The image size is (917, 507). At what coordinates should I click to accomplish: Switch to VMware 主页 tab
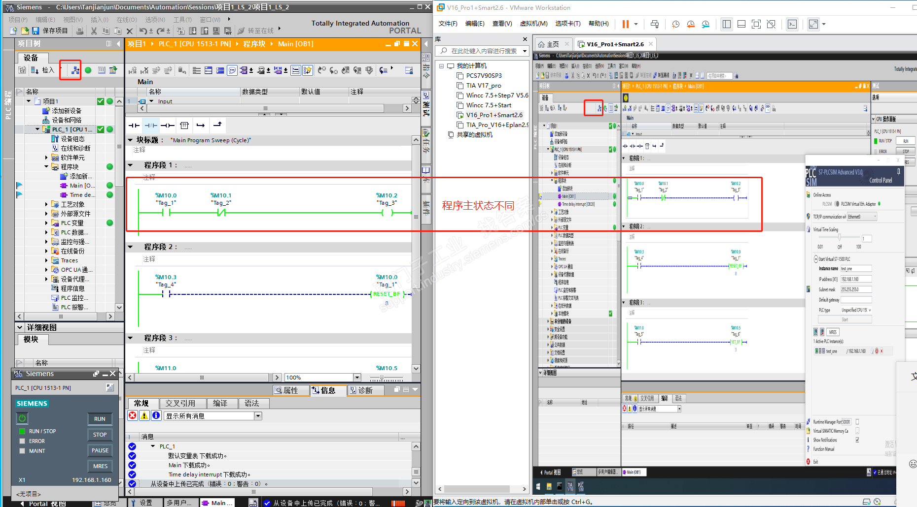pos(553,44)
